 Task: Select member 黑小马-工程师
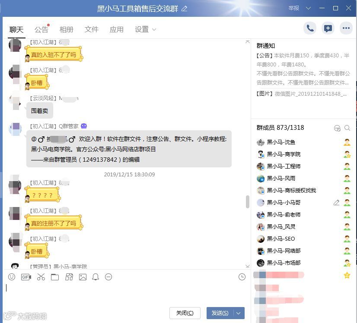[x=303, y=166]
